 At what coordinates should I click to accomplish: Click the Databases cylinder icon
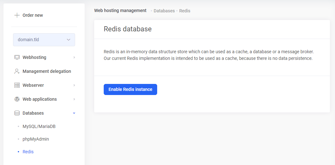[17, 113]
